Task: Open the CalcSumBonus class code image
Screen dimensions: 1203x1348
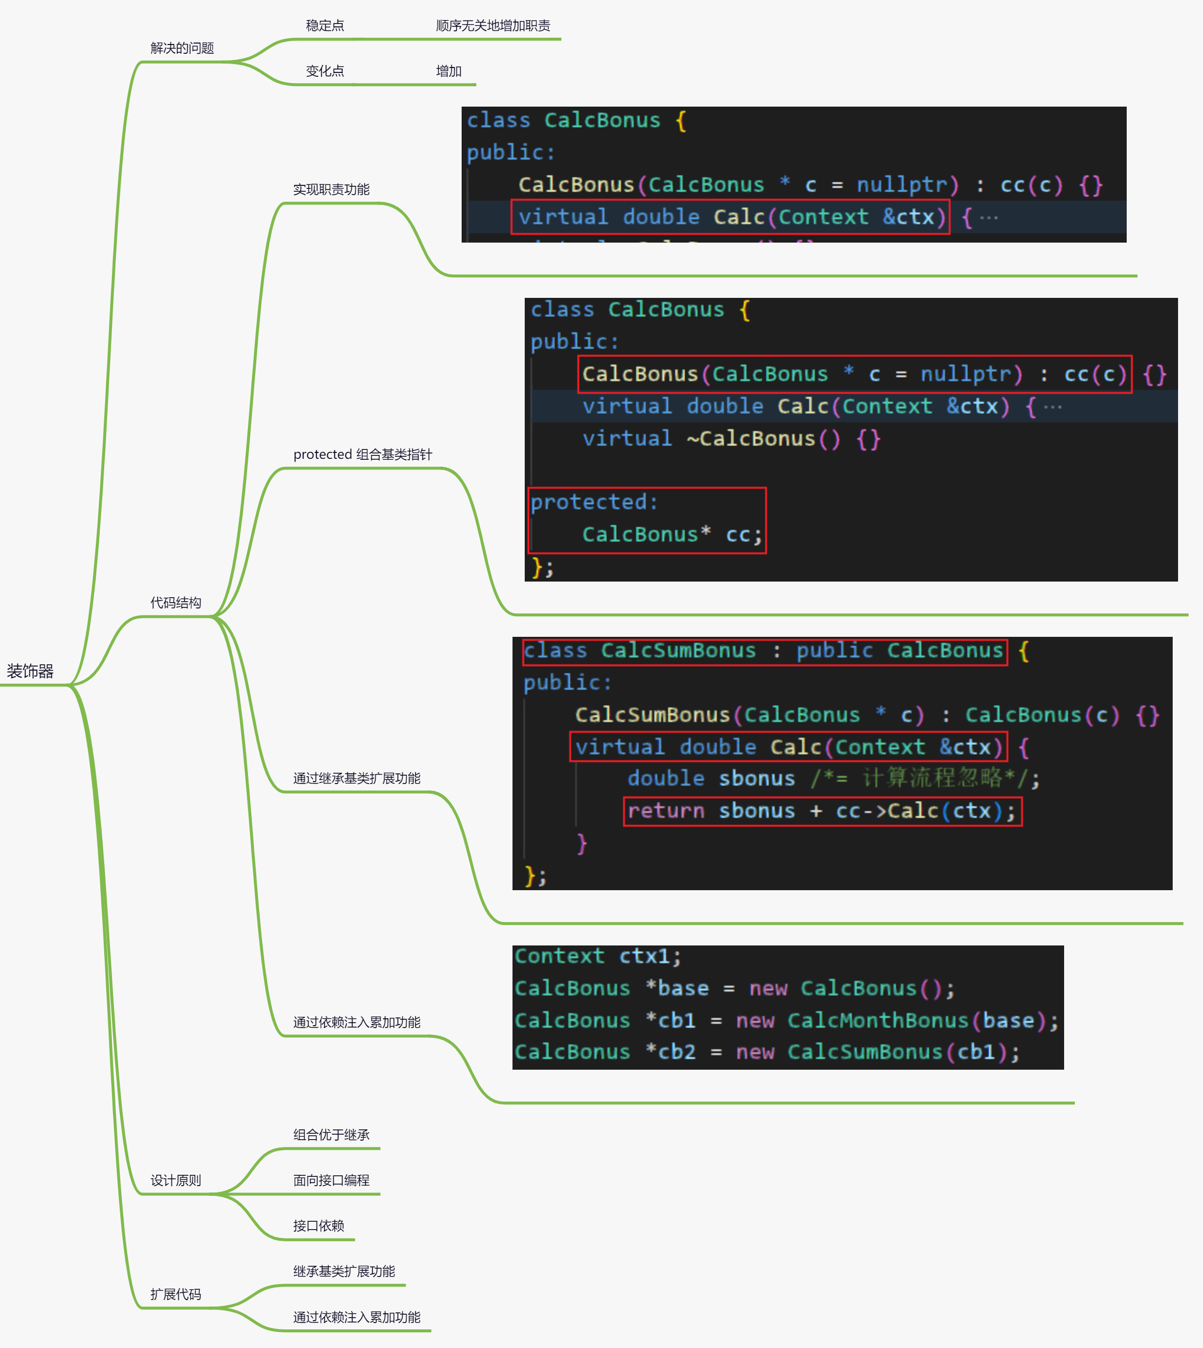Action: tap(843, 764)
